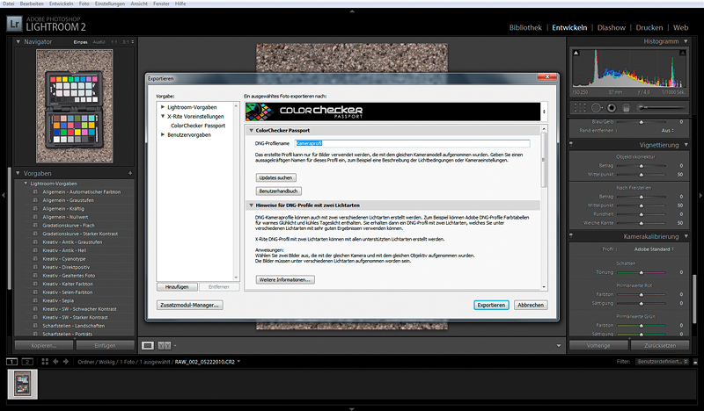The width and height of the screenshot is (704, 411).
Task: Add a new preset with plus icon
Action: coord(130,173)
